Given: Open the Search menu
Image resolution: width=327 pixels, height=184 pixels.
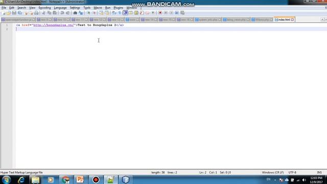Looking at the screenshot, I should coord(21,8).
